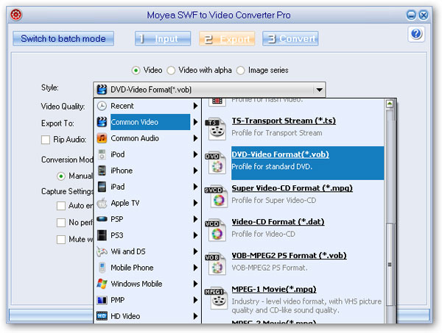This screenshot has height=333, width=442.
Task: Select the Image series radio button
Action: [x=240, y=71]
